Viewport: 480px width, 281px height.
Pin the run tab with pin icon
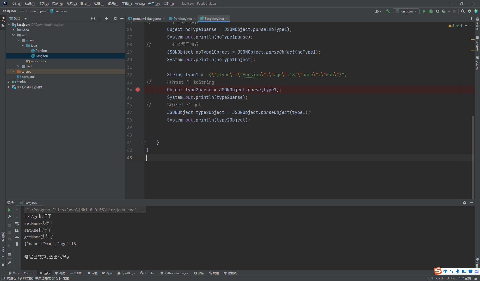click(x=9, y=263)
